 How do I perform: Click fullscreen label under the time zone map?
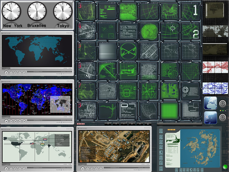tap(6, 117)
